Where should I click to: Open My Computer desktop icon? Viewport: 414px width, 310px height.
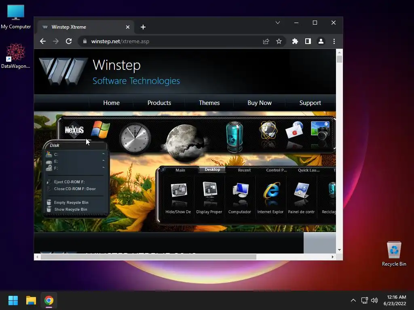pos(16,17)
